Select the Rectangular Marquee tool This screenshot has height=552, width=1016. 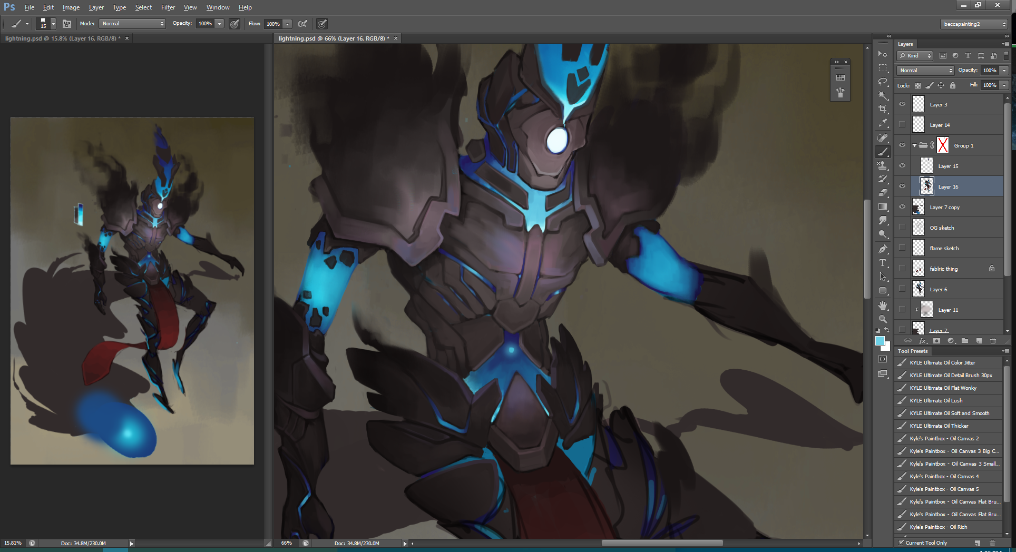coord(883,68)
